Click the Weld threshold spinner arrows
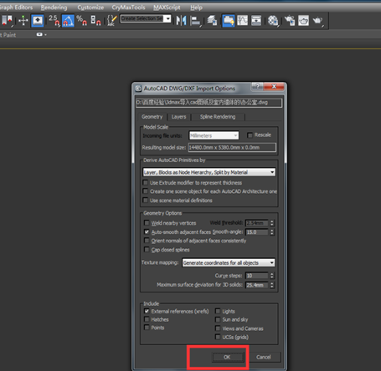381x371 pixels. click(272, 223)
